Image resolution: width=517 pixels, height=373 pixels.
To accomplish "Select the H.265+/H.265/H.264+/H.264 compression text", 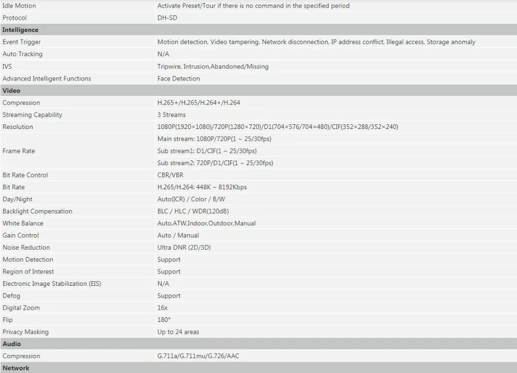I will click(199, 103).
